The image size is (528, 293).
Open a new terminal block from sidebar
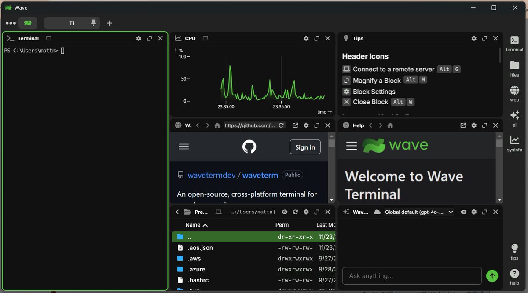pyautogui.click(x=514, y=44)
